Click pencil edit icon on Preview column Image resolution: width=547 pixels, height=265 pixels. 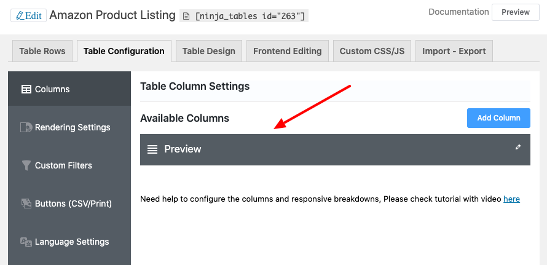tap(518, 148)
